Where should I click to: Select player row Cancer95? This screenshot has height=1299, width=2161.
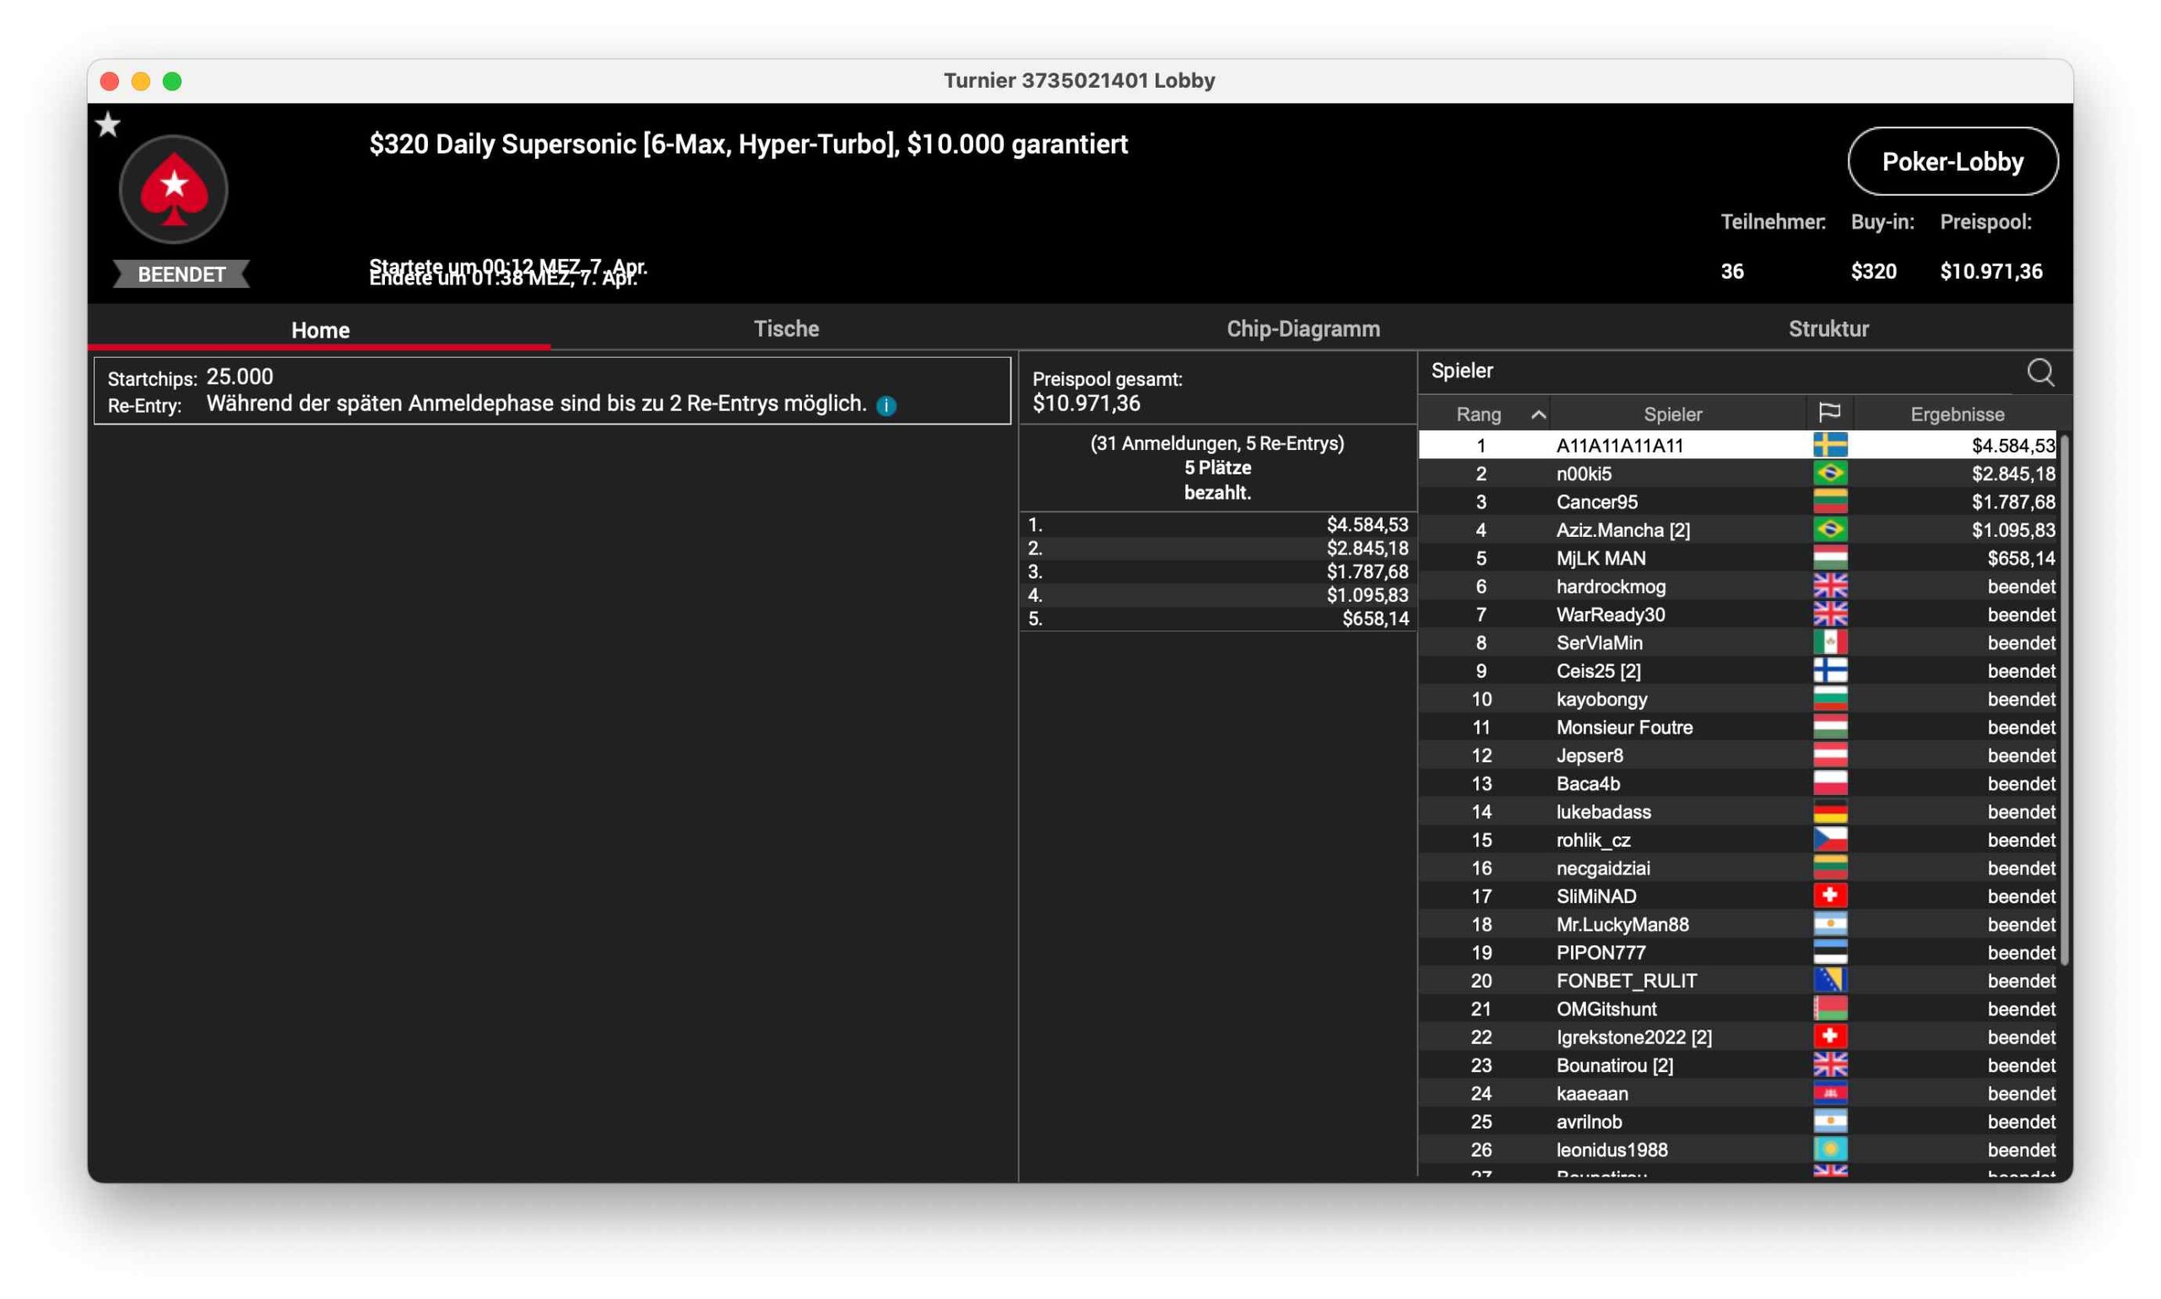tap(1596, 501)
